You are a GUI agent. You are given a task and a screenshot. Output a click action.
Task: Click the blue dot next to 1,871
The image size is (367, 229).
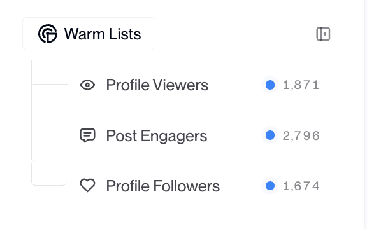click(270, 85)
